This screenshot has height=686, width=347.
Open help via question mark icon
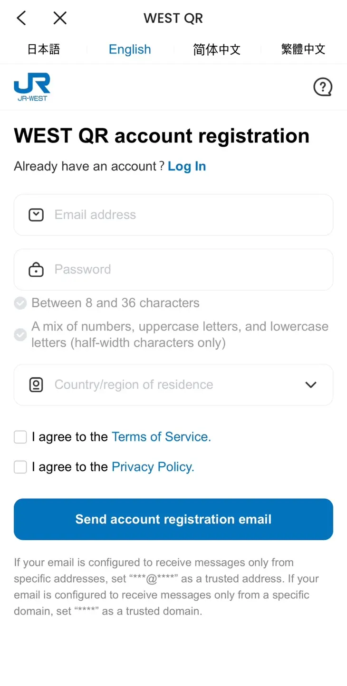tap(323, 87)
